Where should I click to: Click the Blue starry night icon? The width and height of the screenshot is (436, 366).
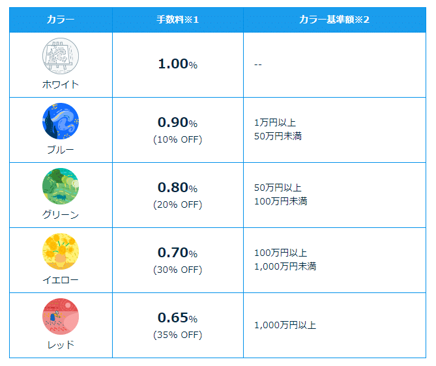pos(61,121)
